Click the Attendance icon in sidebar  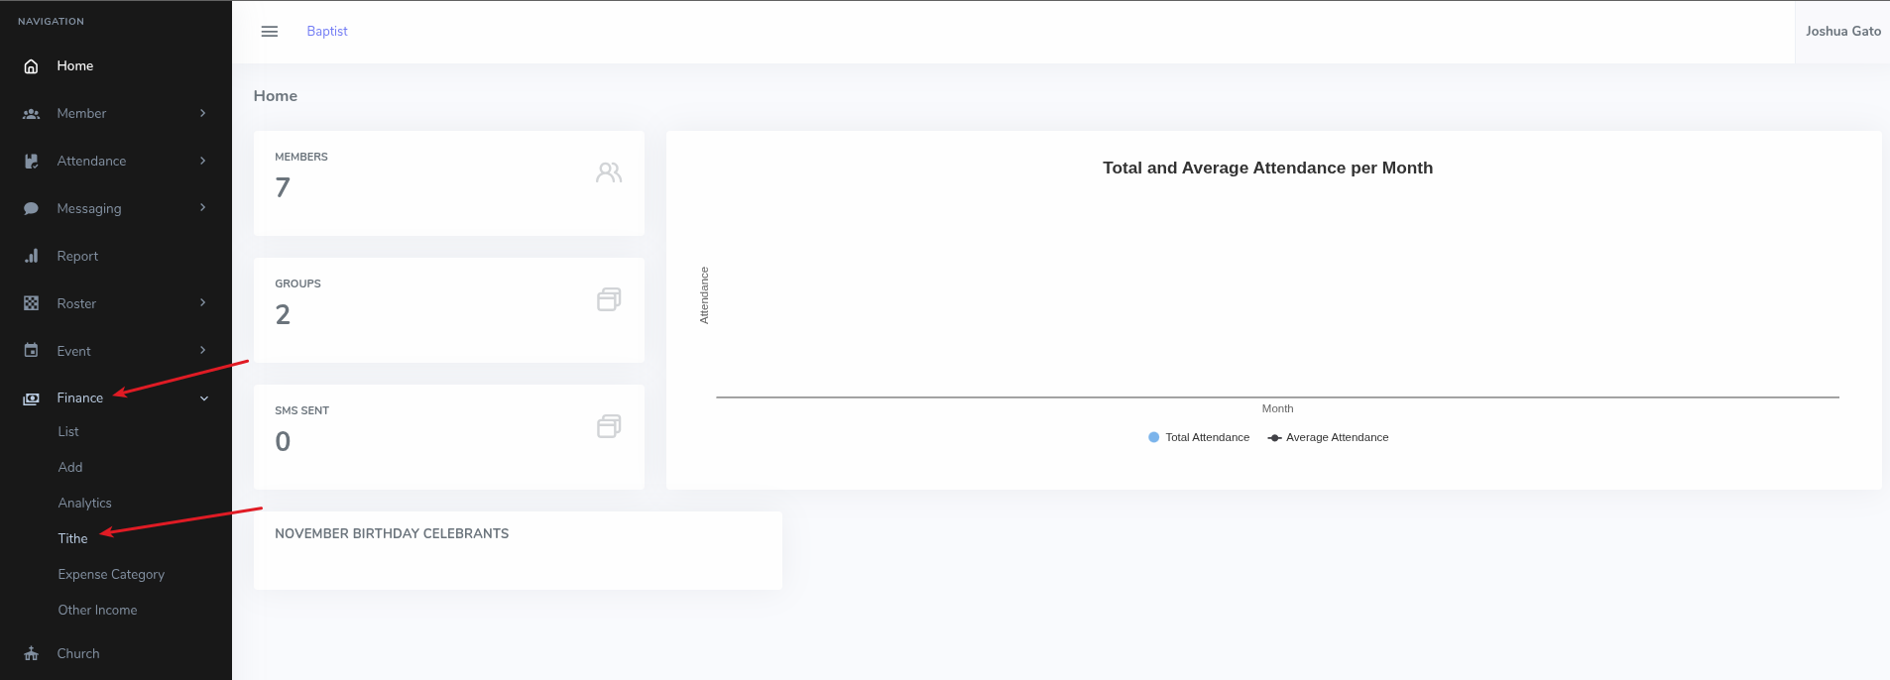31,162
